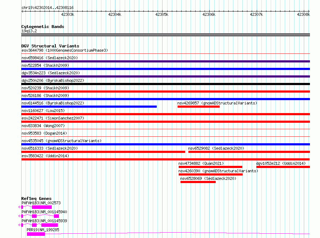The image size is (320, 238).
Task: Click the purple bar under nsv6598416
Action: pos(165,61)
